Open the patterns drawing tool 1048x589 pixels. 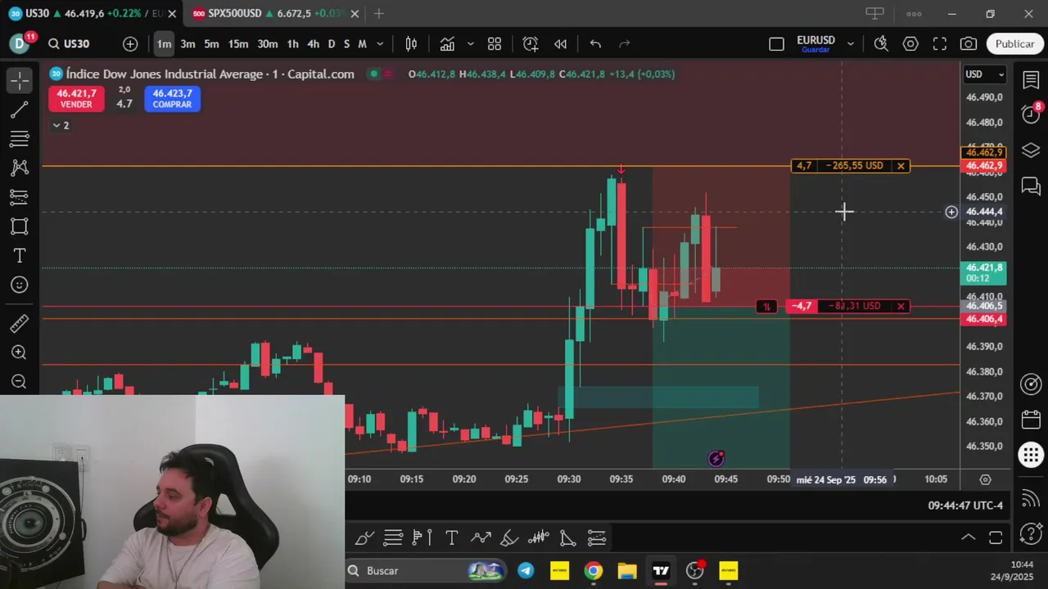click(20, 168)
